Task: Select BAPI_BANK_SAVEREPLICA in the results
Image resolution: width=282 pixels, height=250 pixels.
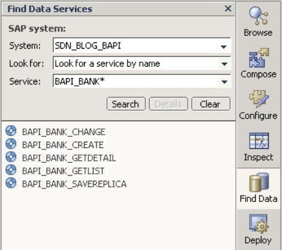Action: pyautogui.click(x=74, y=184)
